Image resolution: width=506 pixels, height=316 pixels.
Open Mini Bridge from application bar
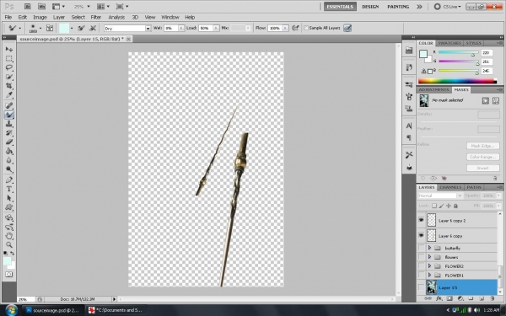(x=41, y=7)
